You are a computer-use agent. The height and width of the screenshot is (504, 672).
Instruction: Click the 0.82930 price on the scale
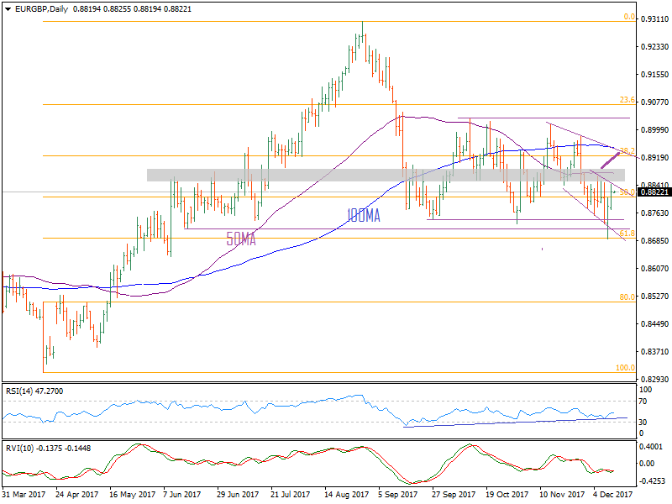point(654,380)
